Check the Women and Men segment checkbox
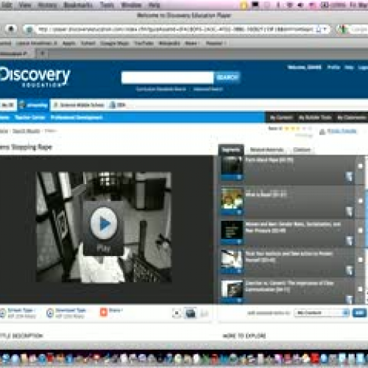The width and height of the screenshot is (368, 368). (360, 230)
